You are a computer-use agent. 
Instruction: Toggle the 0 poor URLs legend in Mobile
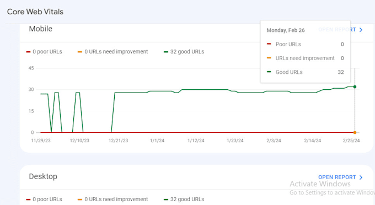click(x=44, y=52)
